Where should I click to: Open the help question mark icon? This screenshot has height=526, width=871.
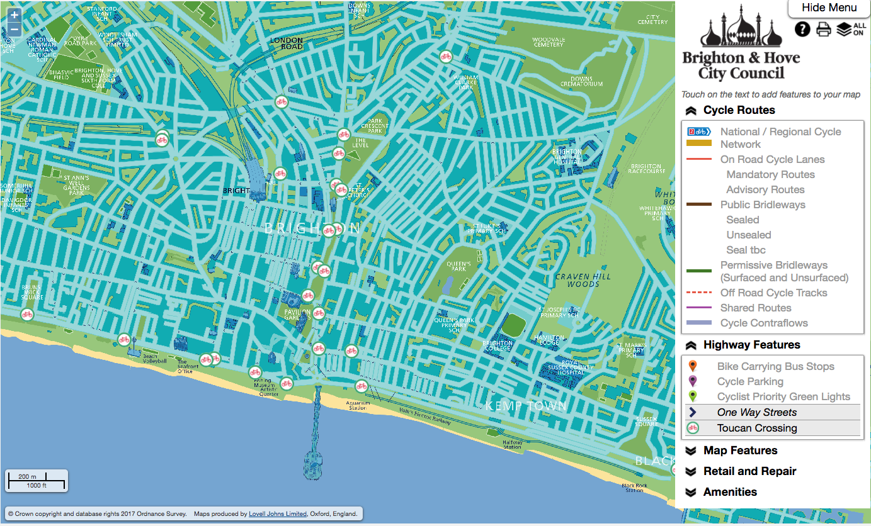tap(802, 29)
